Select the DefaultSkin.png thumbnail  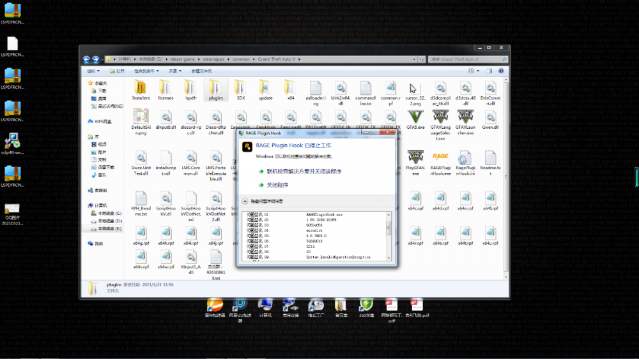pyautogui.click(x=141, y=122)
